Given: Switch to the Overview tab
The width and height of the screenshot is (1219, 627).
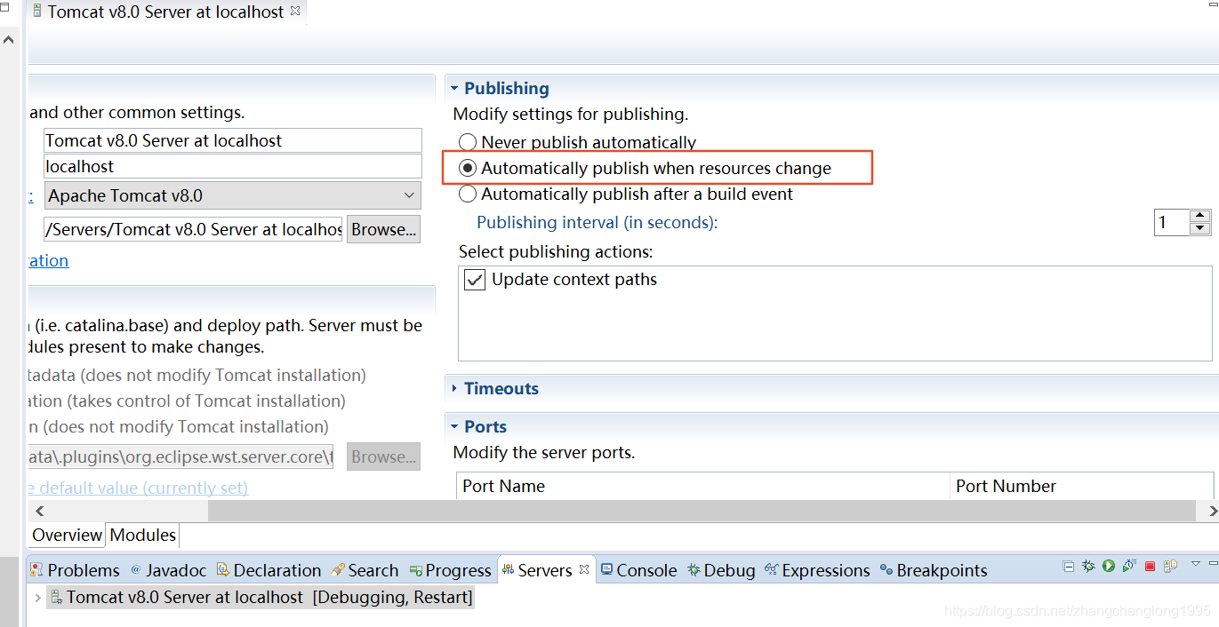Looking at the screenshot, I should (x=67, y=535).
